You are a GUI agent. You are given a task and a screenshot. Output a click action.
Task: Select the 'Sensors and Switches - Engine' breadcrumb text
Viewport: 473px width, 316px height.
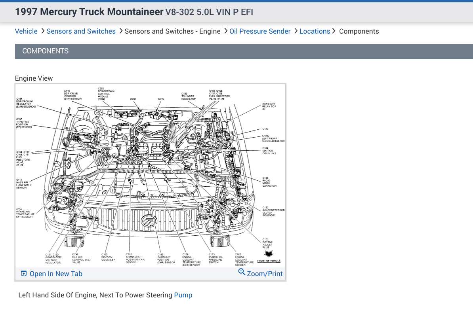point(173,31)
